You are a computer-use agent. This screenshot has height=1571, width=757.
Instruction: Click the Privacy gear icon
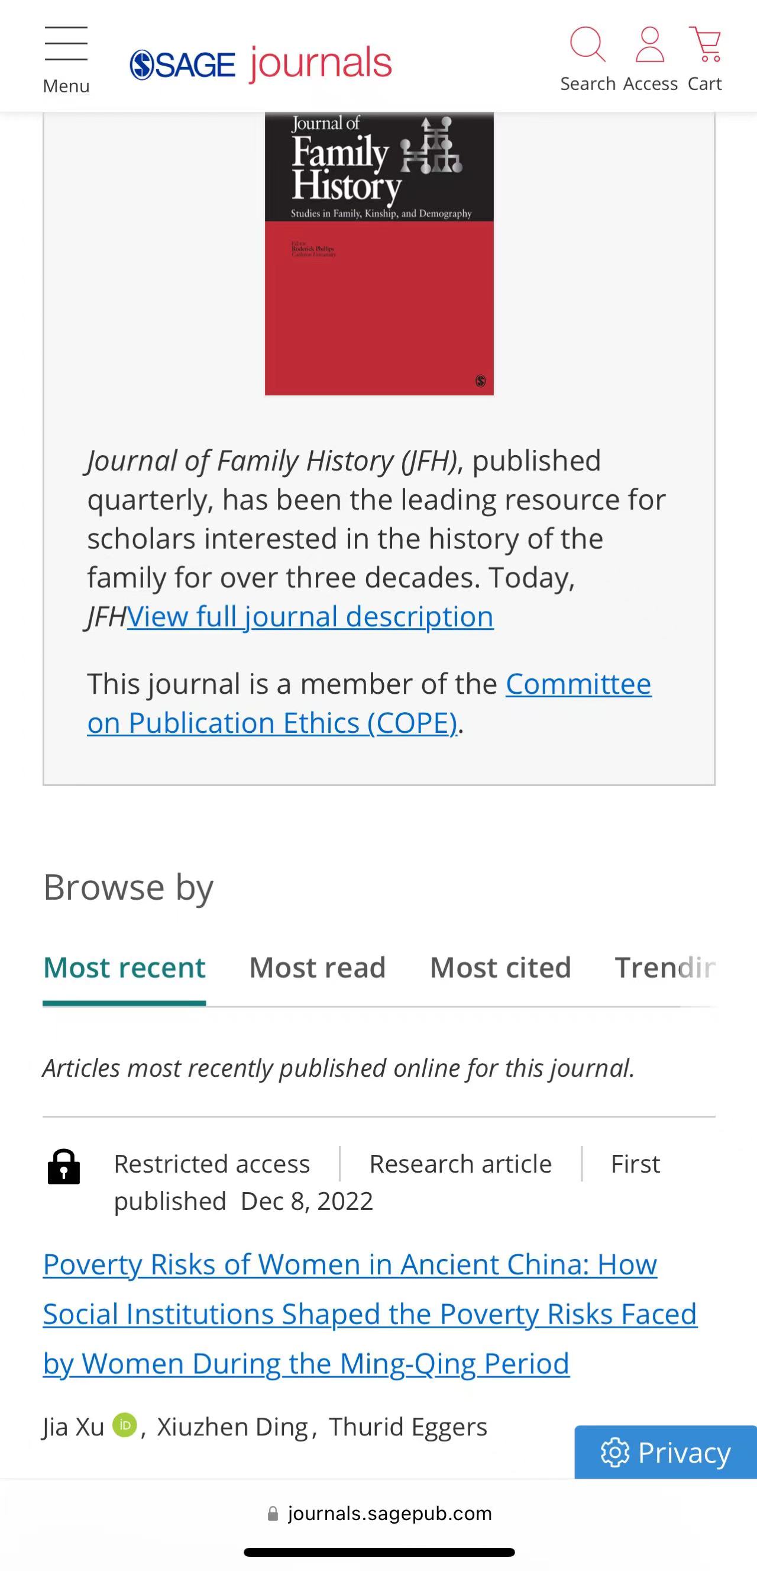[614, 1453]
